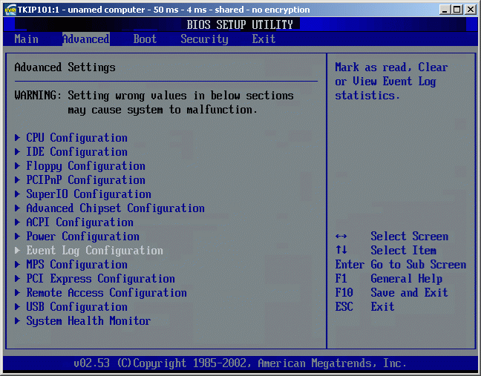Expand the SuperIO Configuration arrow

(x=18, y=194)
